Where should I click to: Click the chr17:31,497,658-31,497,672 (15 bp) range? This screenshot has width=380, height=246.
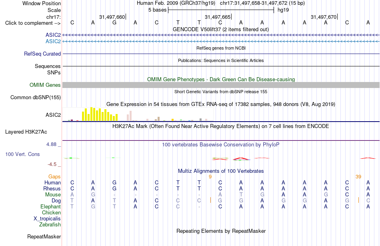262,3
